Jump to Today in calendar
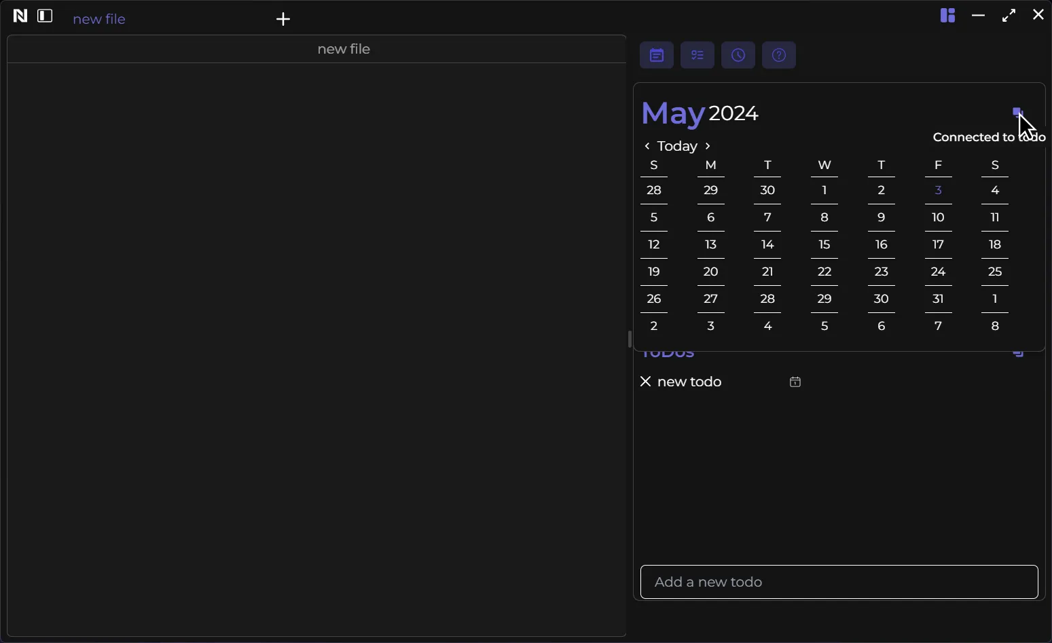Image resolution: width=1052 pixels, height=643 pixels. 677,146
